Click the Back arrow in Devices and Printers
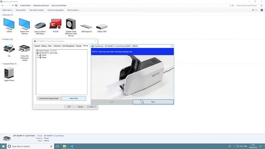 pyautogui.click(x=2, y=5)
